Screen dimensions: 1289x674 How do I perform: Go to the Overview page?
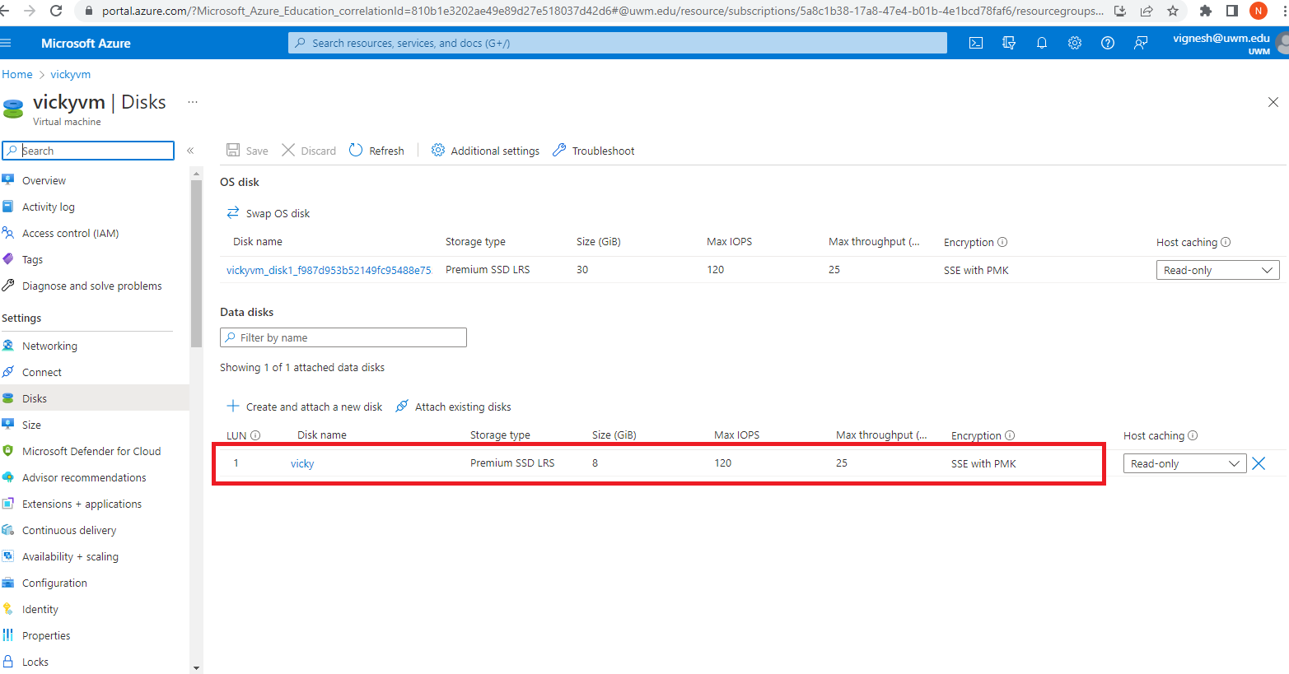click(x=44, y=179)
